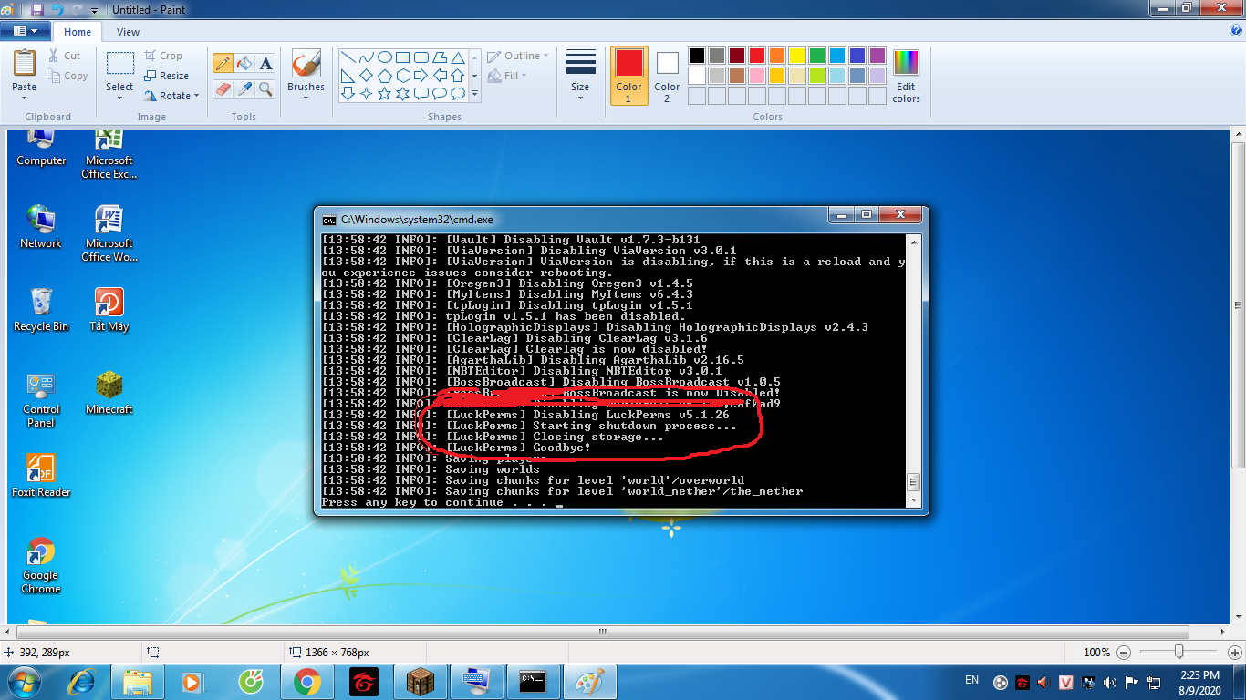This screenshot has height=700, width=1246.
Task: Pick the yellow color swatch
Action: (797, 56)
